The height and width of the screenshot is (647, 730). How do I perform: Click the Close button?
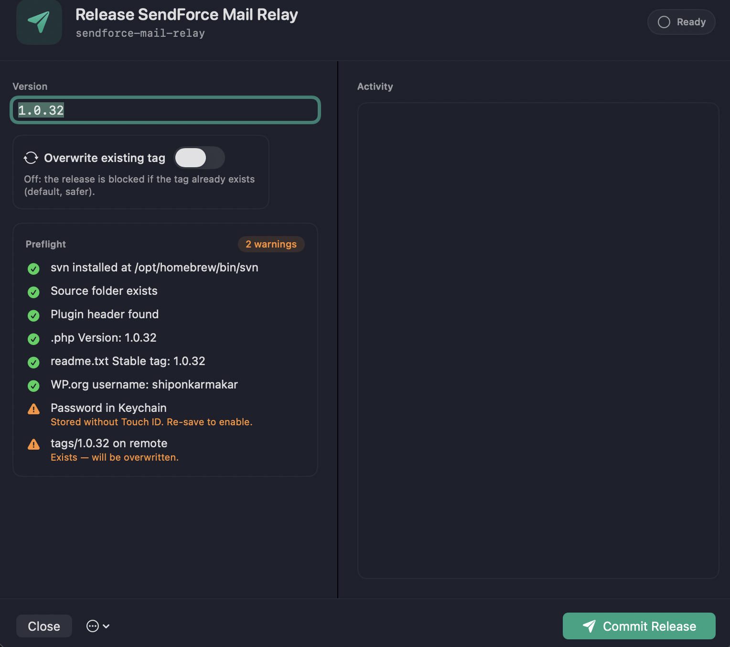[x=44, y=626]
